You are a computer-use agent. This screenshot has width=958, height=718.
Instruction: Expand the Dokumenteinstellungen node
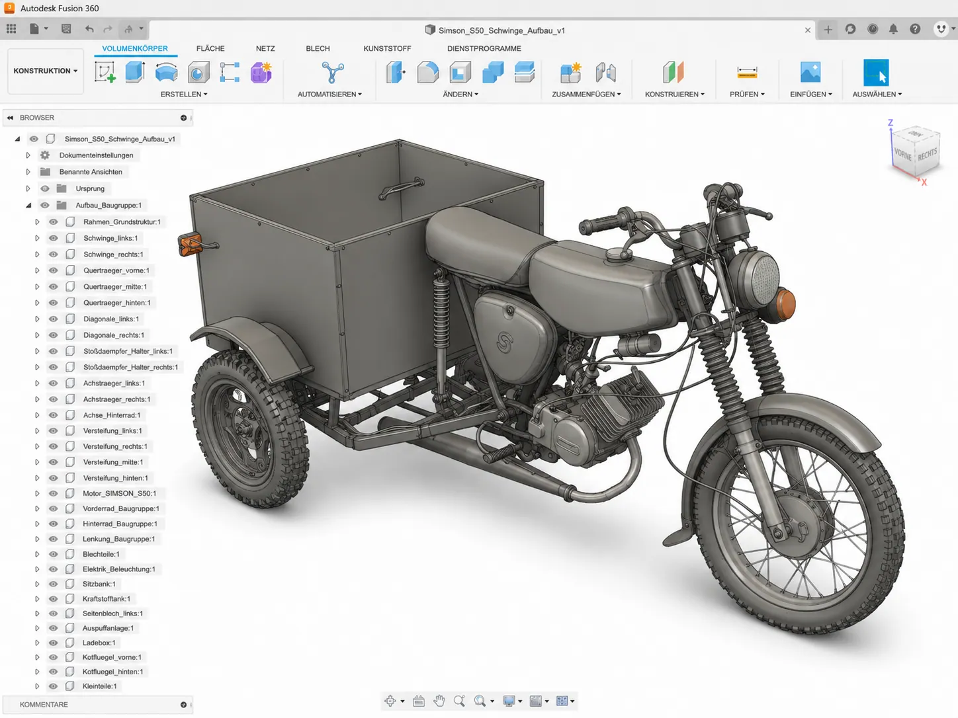[x=28, y=155]
